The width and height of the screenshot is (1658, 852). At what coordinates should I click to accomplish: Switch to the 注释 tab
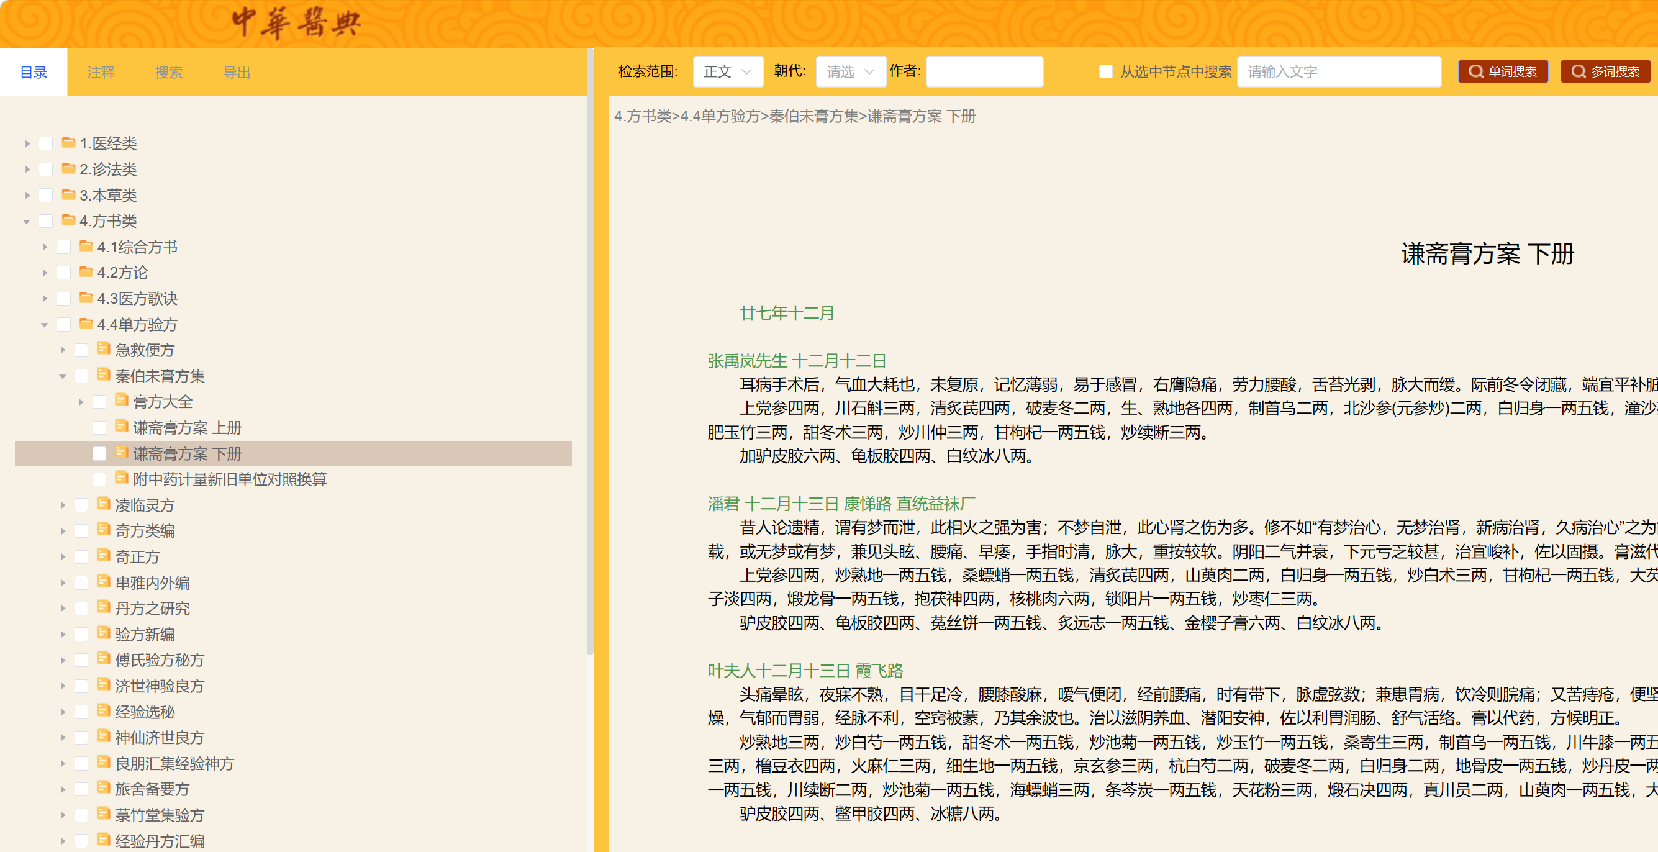101,72
